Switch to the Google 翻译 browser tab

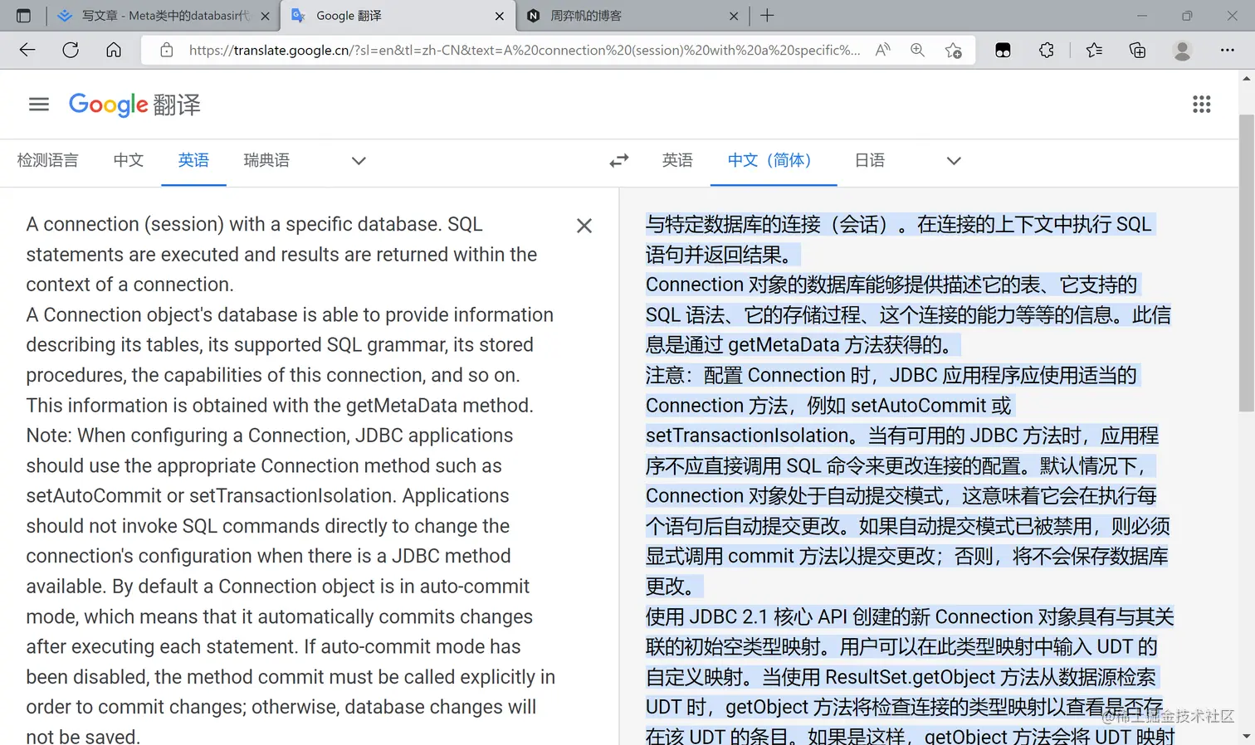click(x=398, y=16)
